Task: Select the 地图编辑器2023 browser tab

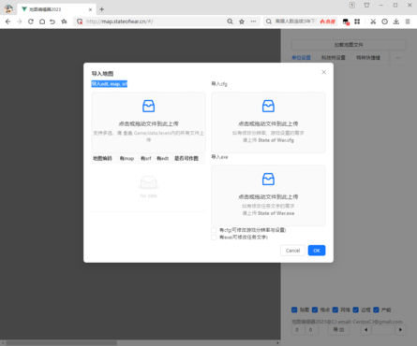Action: pos(56,9)
